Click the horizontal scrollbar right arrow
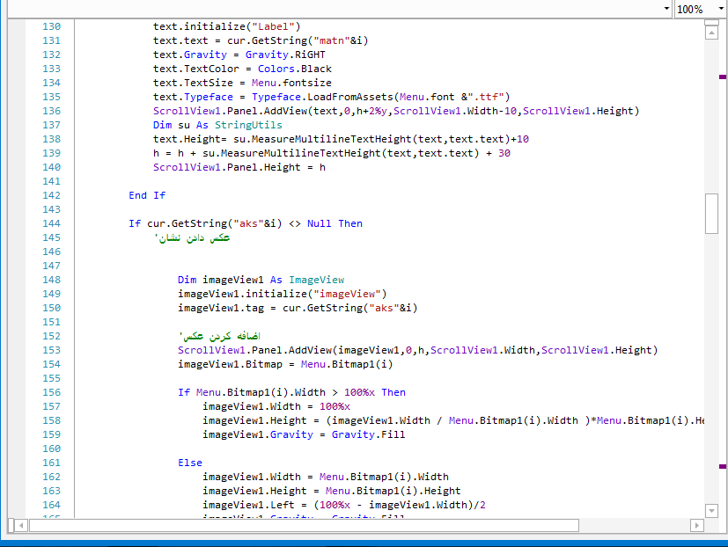 click(x=697, y=525)
